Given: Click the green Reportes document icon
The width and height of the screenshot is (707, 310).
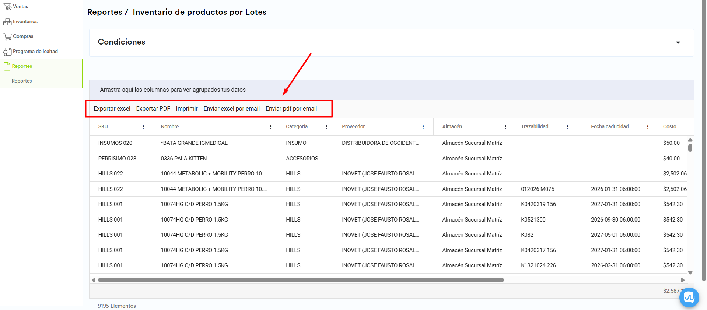Looking at the screenshot, I should click(7, 66).
